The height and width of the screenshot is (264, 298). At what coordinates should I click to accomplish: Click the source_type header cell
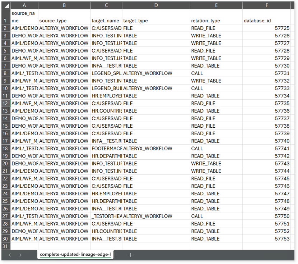pyautogui.click(x=64, y=17)
